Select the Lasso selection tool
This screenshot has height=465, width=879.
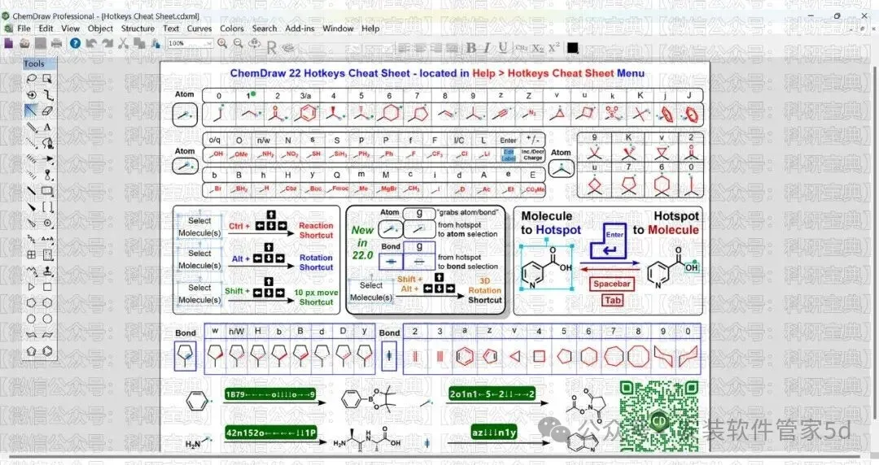[x=32, y=79]
